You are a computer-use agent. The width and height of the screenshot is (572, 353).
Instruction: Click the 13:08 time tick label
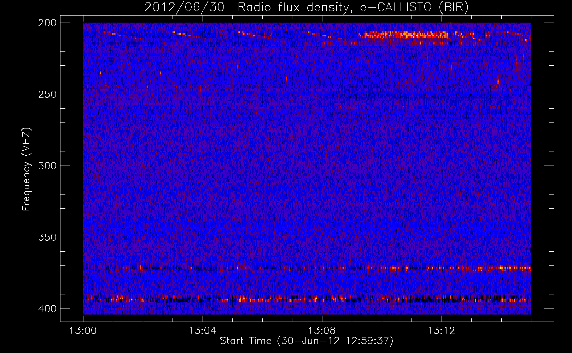(322, 331)
